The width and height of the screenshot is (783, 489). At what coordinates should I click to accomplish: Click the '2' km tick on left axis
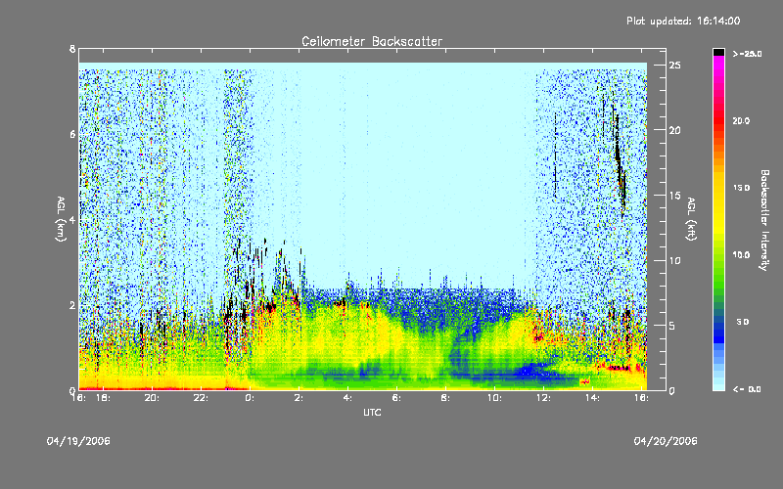72,305
